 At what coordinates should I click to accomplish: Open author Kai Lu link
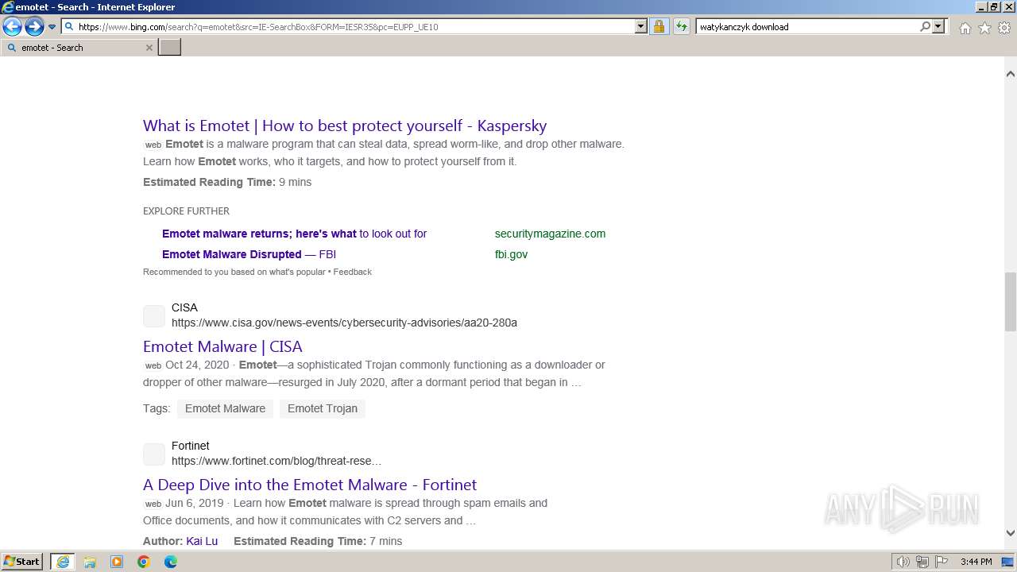[x=202, y=541]
